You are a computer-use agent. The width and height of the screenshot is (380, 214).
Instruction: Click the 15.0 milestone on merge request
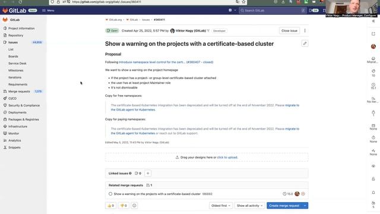tap(288, 194)
